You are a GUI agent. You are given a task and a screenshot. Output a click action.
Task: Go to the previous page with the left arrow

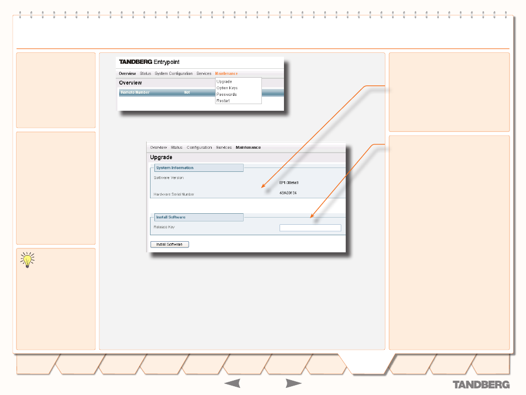click(232, 383)
